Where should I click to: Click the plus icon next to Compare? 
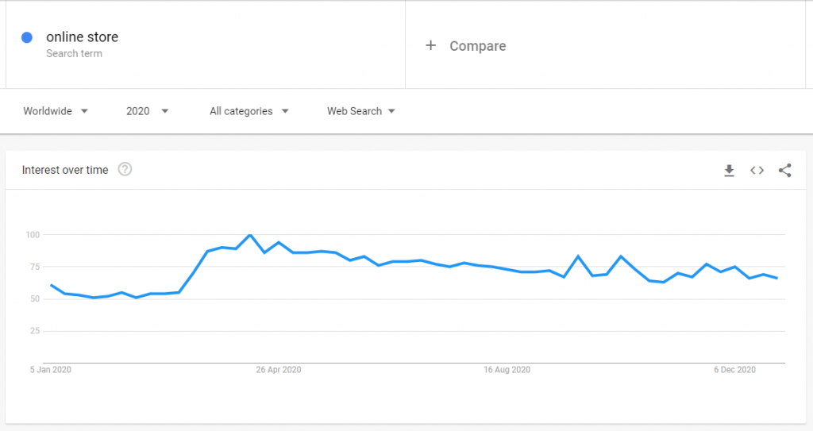(430, 46)
